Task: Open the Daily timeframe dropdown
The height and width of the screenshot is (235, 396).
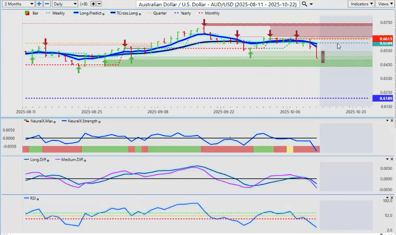Action: (65, 4)
